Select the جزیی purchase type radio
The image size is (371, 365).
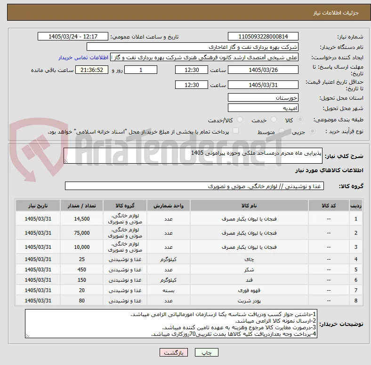[312, 131]
